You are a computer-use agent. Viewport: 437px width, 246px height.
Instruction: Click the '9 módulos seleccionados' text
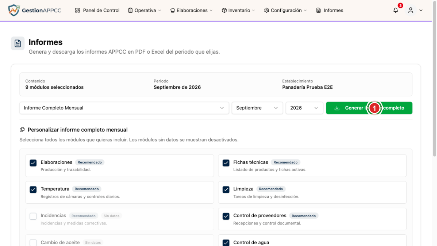54,87
